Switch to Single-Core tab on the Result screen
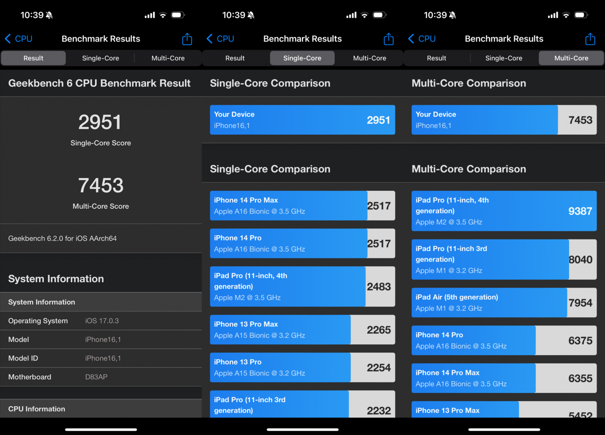This screenshot has width=605, height=435. [x=100, y=58]
